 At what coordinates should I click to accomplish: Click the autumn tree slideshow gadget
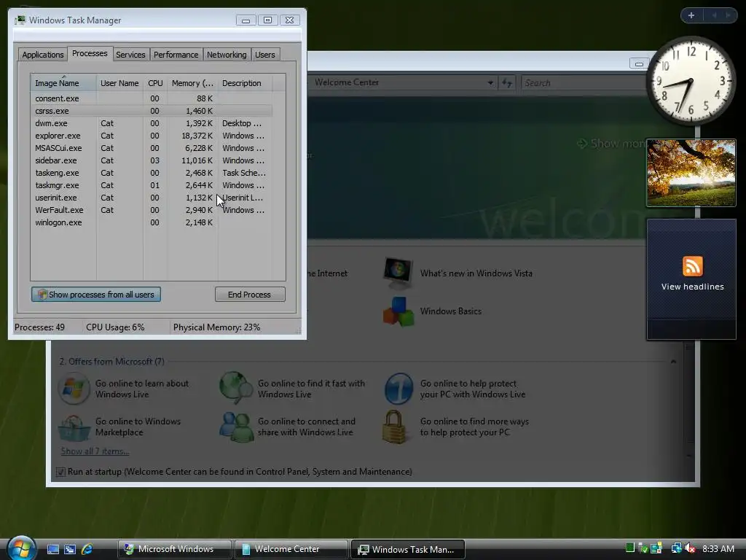point(691,173)
